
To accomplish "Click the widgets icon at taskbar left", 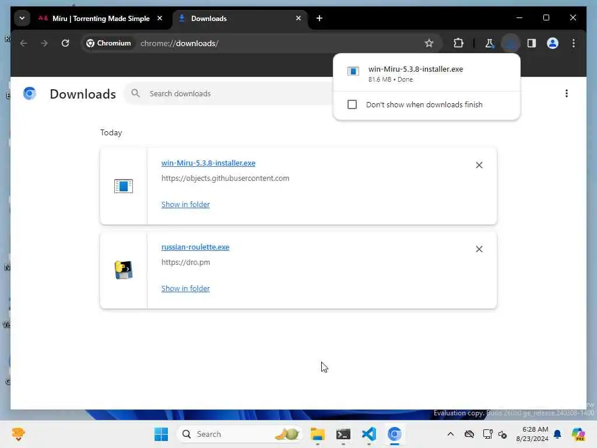I will pyautogui.click(x=18, y=434).
